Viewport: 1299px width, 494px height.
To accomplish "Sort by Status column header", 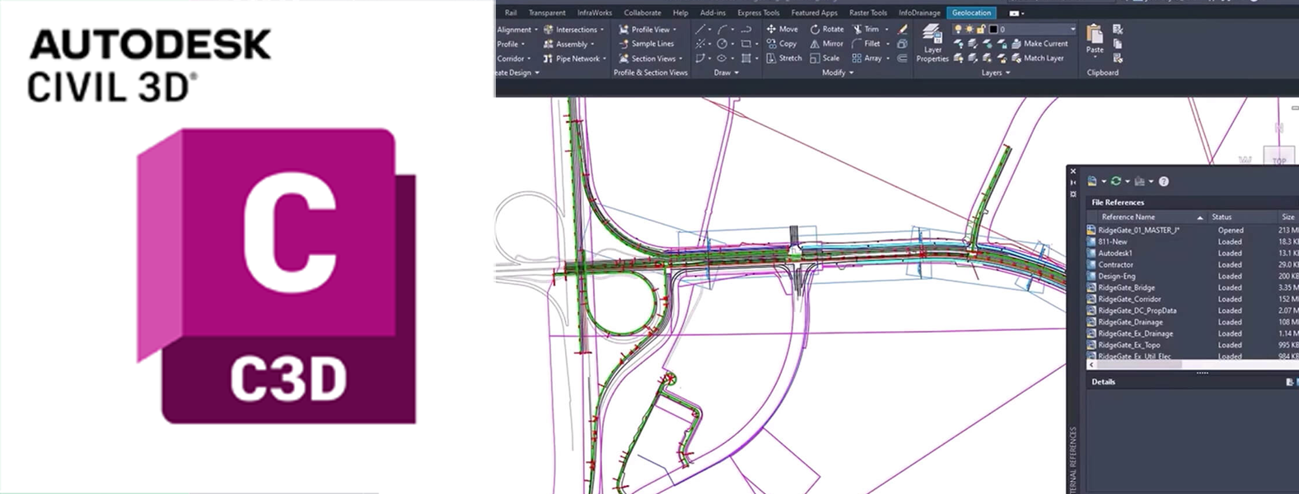I will click(x=1241, y=217).
